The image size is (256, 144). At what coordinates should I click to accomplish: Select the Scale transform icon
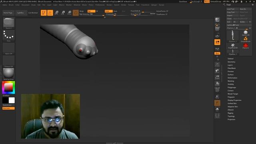click(63, 13)
